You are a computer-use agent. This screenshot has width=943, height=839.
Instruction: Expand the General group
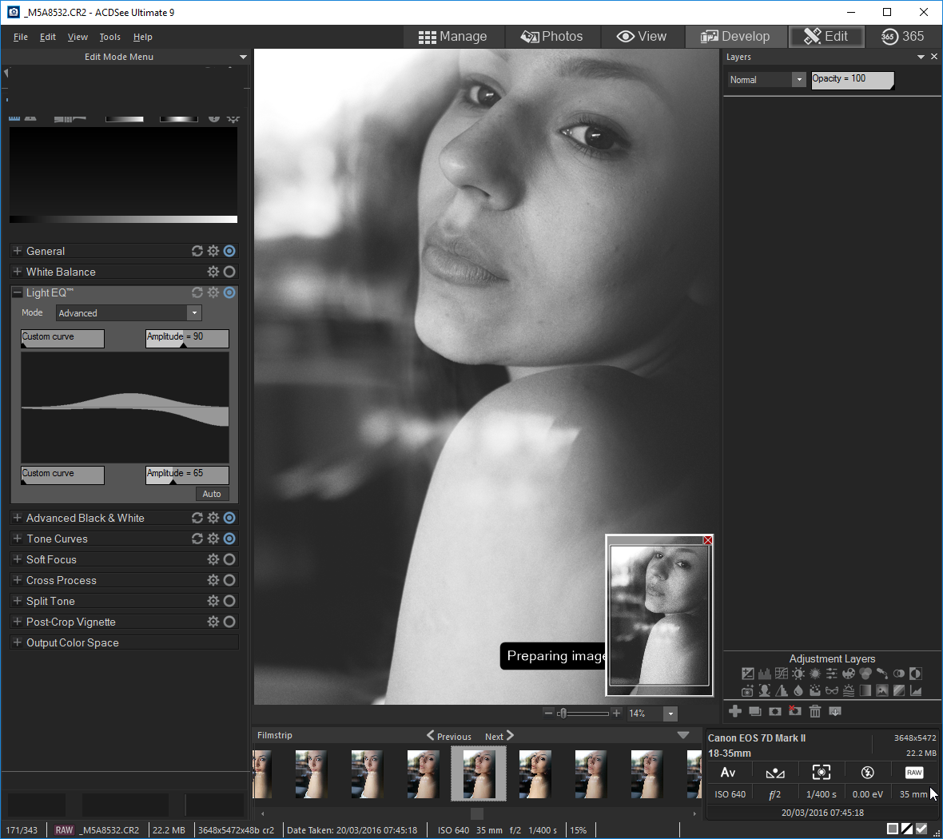coord(18,251)
